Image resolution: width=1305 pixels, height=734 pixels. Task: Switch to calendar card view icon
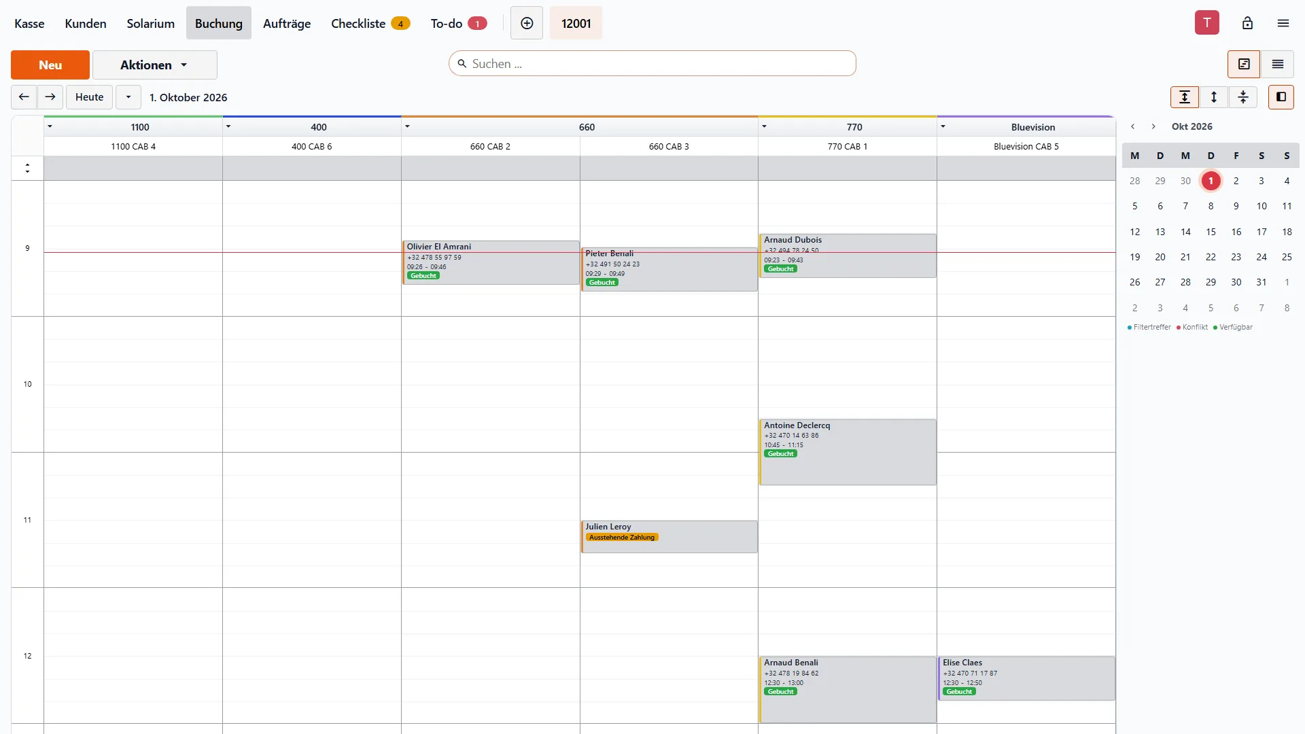point(1244,64)
